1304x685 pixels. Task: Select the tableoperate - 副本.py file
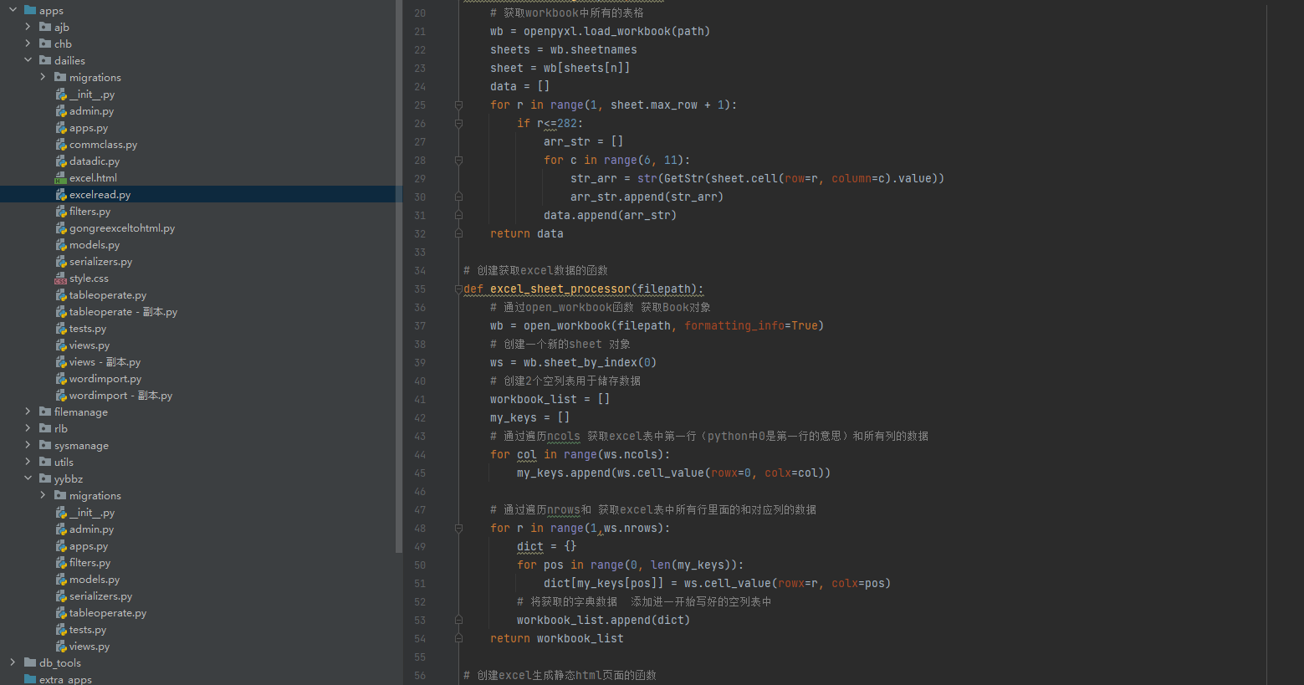click(123, 312)
